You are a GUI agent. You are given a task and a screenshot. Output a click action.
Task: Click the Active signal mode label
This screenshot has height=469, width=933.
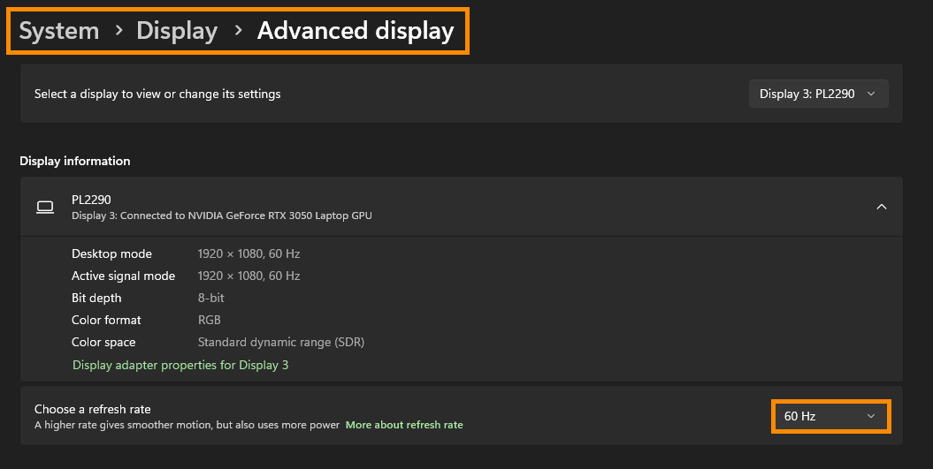123,276
